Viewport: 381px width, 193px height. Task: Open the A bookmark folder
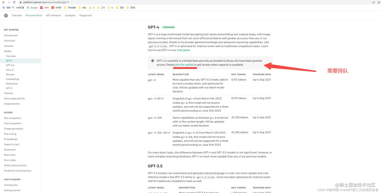91,8
